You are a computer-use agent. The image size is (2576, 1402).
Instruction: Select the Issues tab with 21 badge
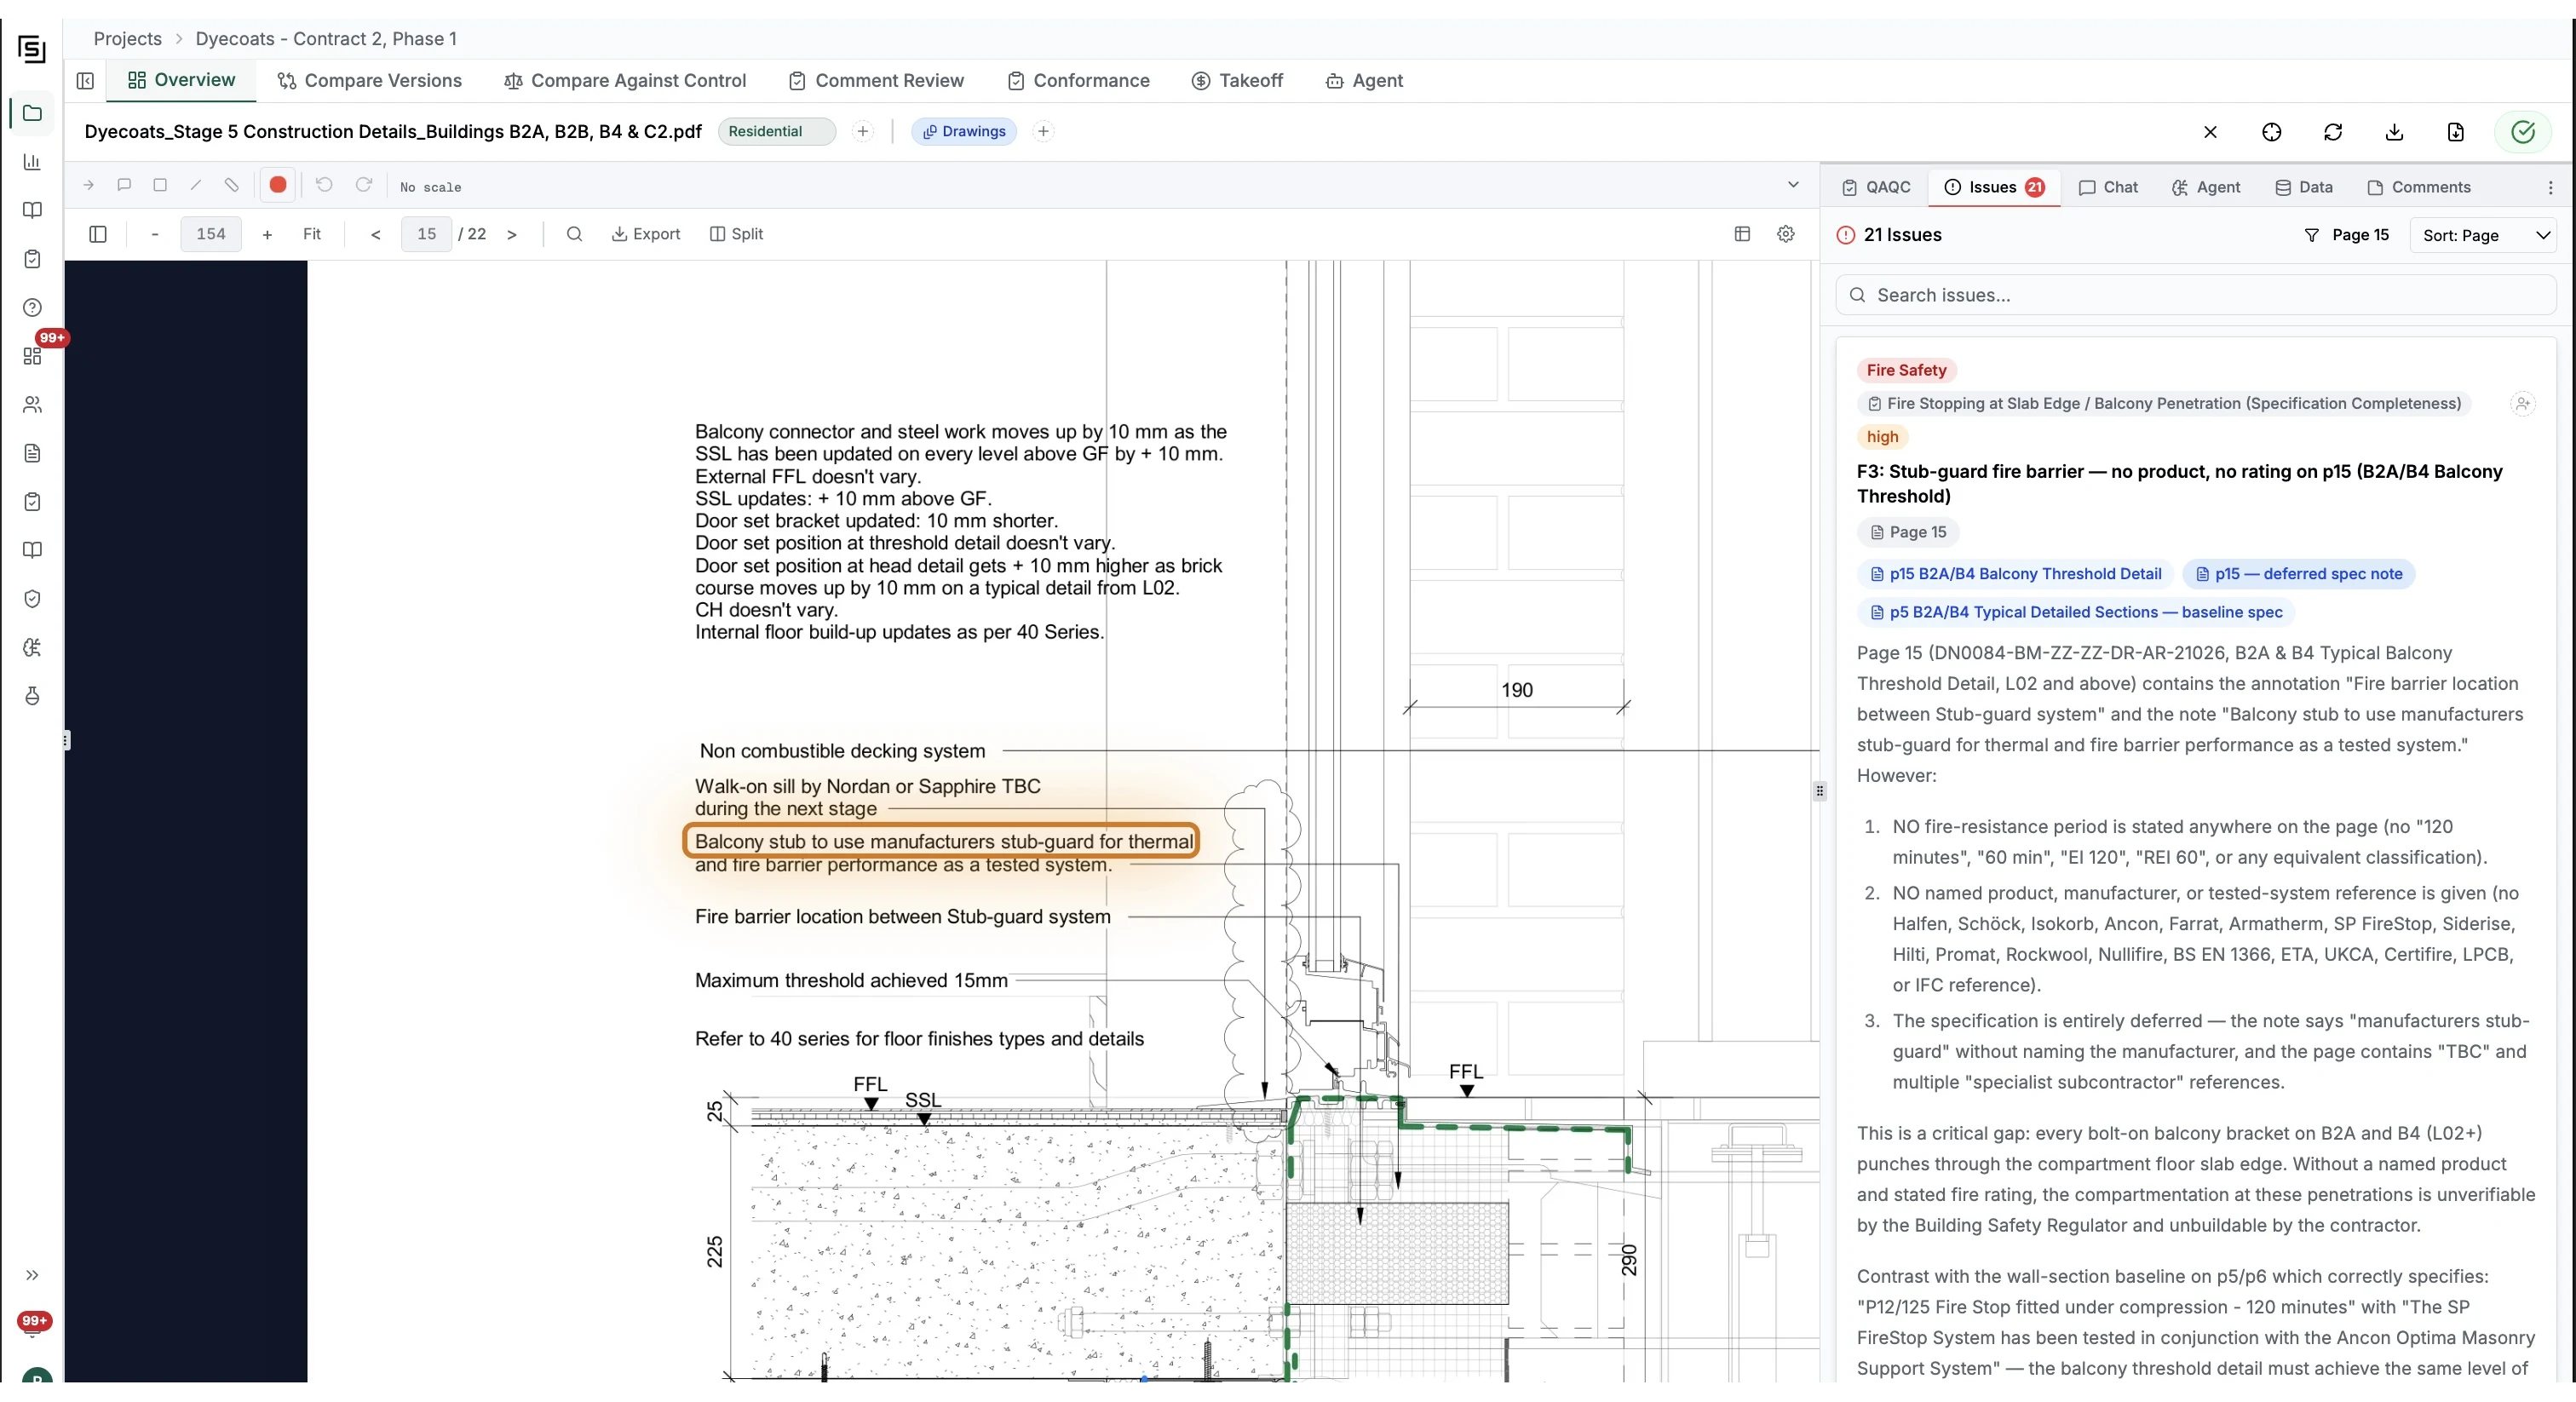click(x=1994, y=187)
